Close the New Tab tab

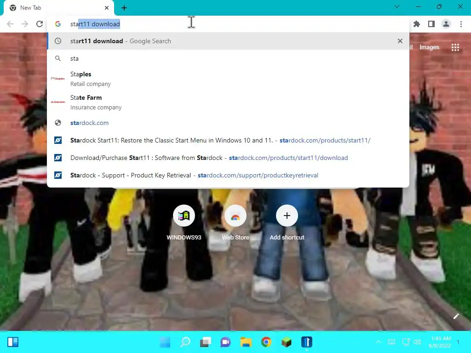[x=107, y=8]
